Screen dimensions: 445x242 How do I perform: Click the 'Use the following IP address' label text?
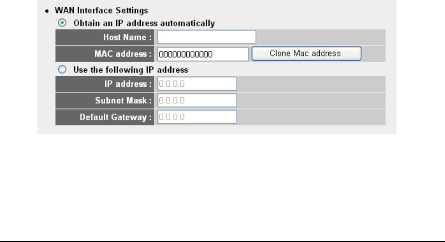pyautogui.click(x=131, y=70)
